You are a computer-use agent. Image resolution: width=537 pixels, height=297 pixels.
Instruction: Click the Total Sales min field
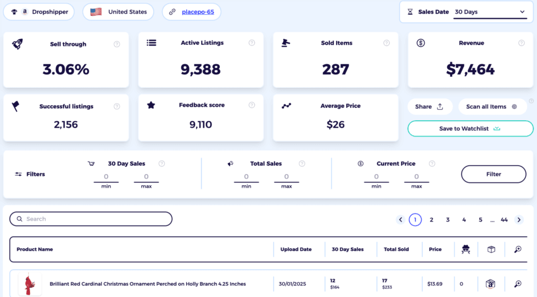pyautogui.click(x=246, y=177)
